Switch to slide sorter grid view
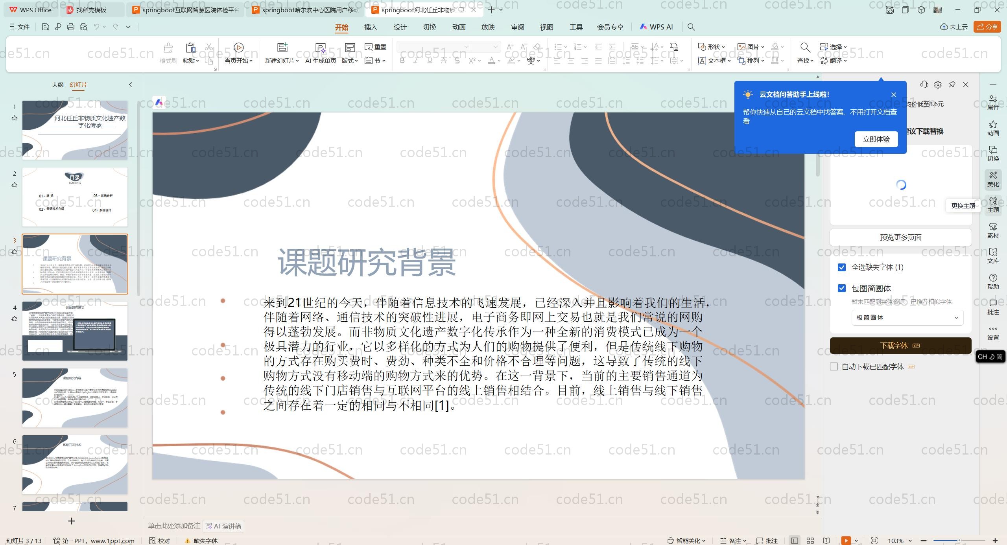This screenshot has height=545, width=1007. (810, 541)
